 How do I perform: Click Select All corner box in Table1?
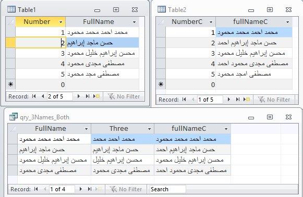[x=10, y=22]
